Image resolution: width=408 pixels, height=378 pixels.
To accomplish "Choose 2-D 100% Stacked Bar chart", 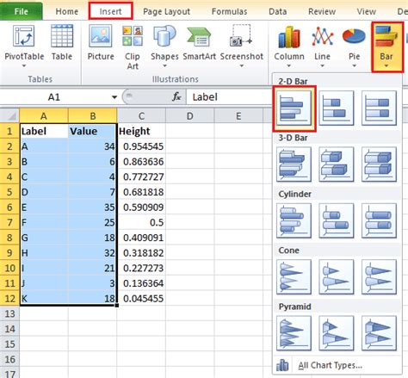I will pos(379,108).
